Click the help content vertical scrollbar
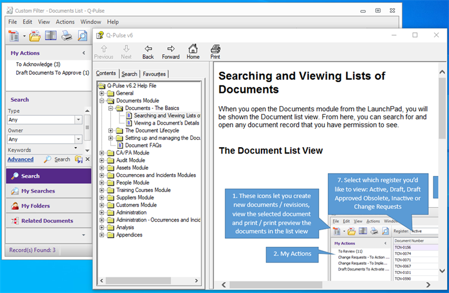 (442, 109)
